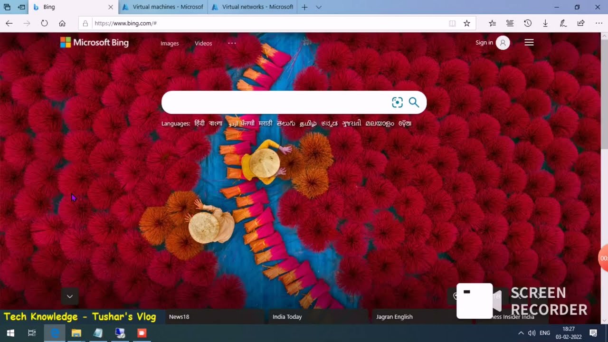This screenshot has width=608, height=342.
Task: Close the Bing tab
Action: pyautogui.click(x=111, y=7)
